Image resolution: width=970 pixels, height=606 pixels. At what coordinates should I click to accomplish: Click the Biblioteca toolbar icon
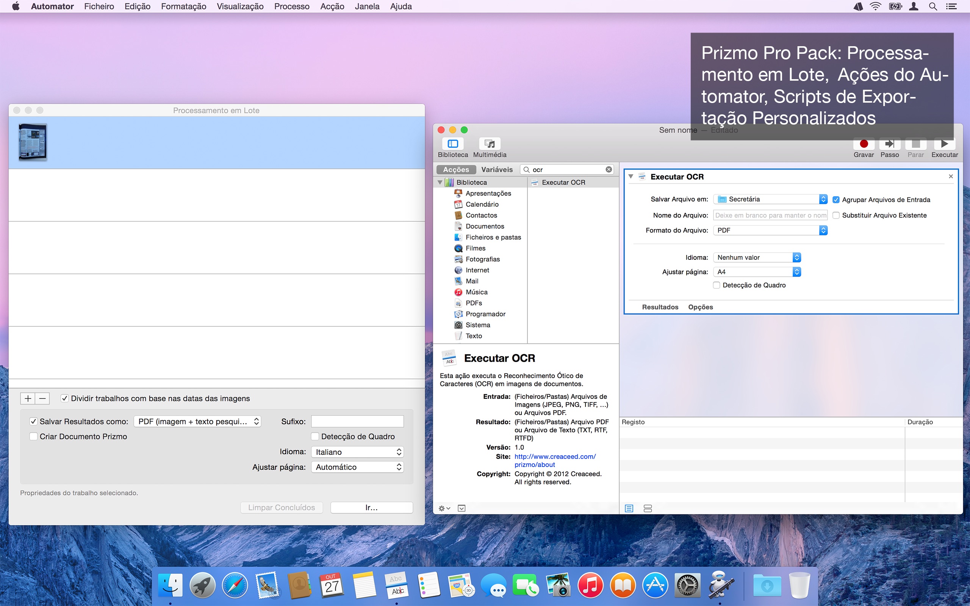pos(452,144)
